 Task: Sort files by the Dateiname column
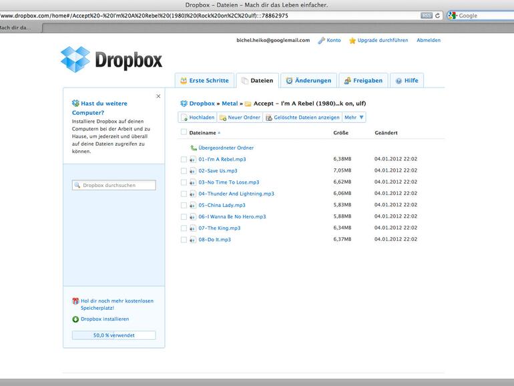pos(202,133)
